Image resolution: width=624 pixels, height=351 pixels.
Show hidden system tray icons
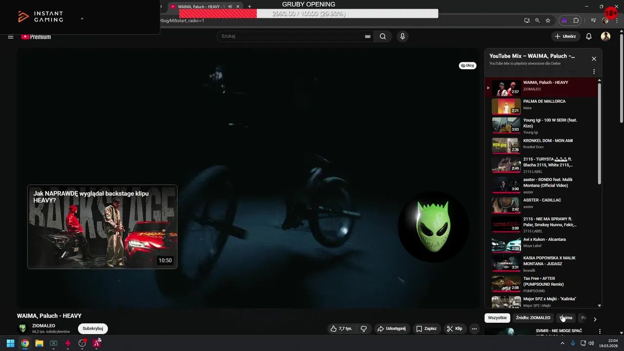tap(562, 343)
